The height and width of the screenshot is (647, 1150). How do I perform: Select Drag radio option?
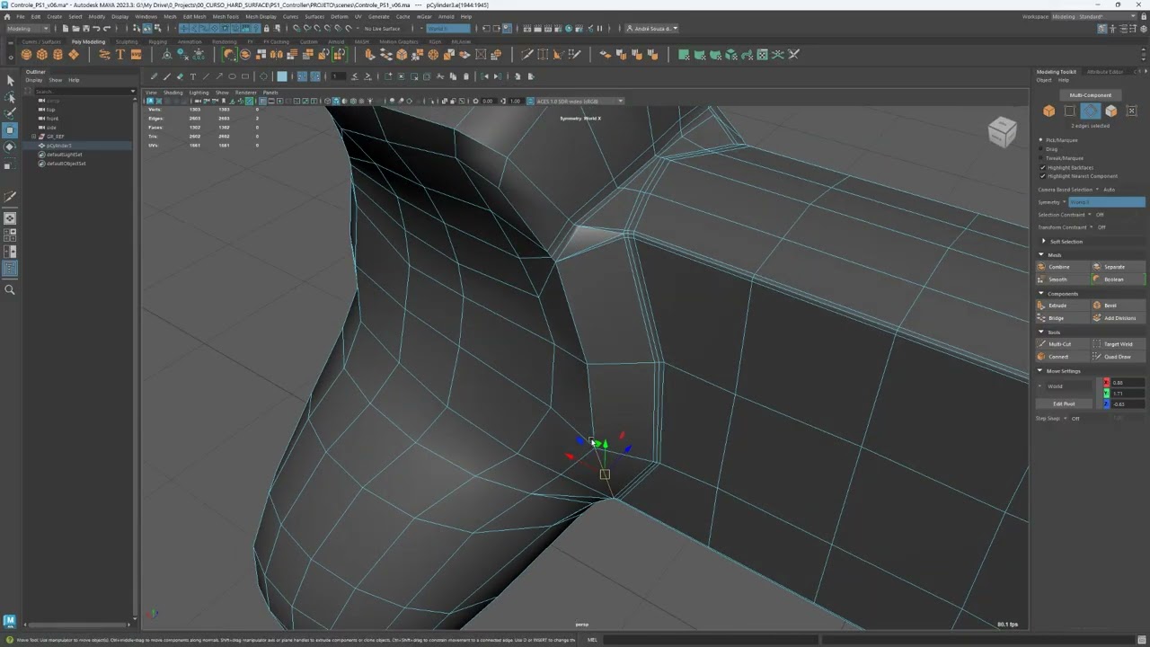coord(1041,149)
